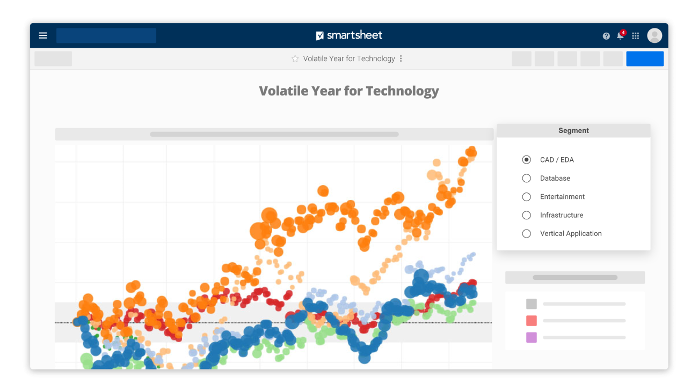Click the user profile avatar

point(655,35)
